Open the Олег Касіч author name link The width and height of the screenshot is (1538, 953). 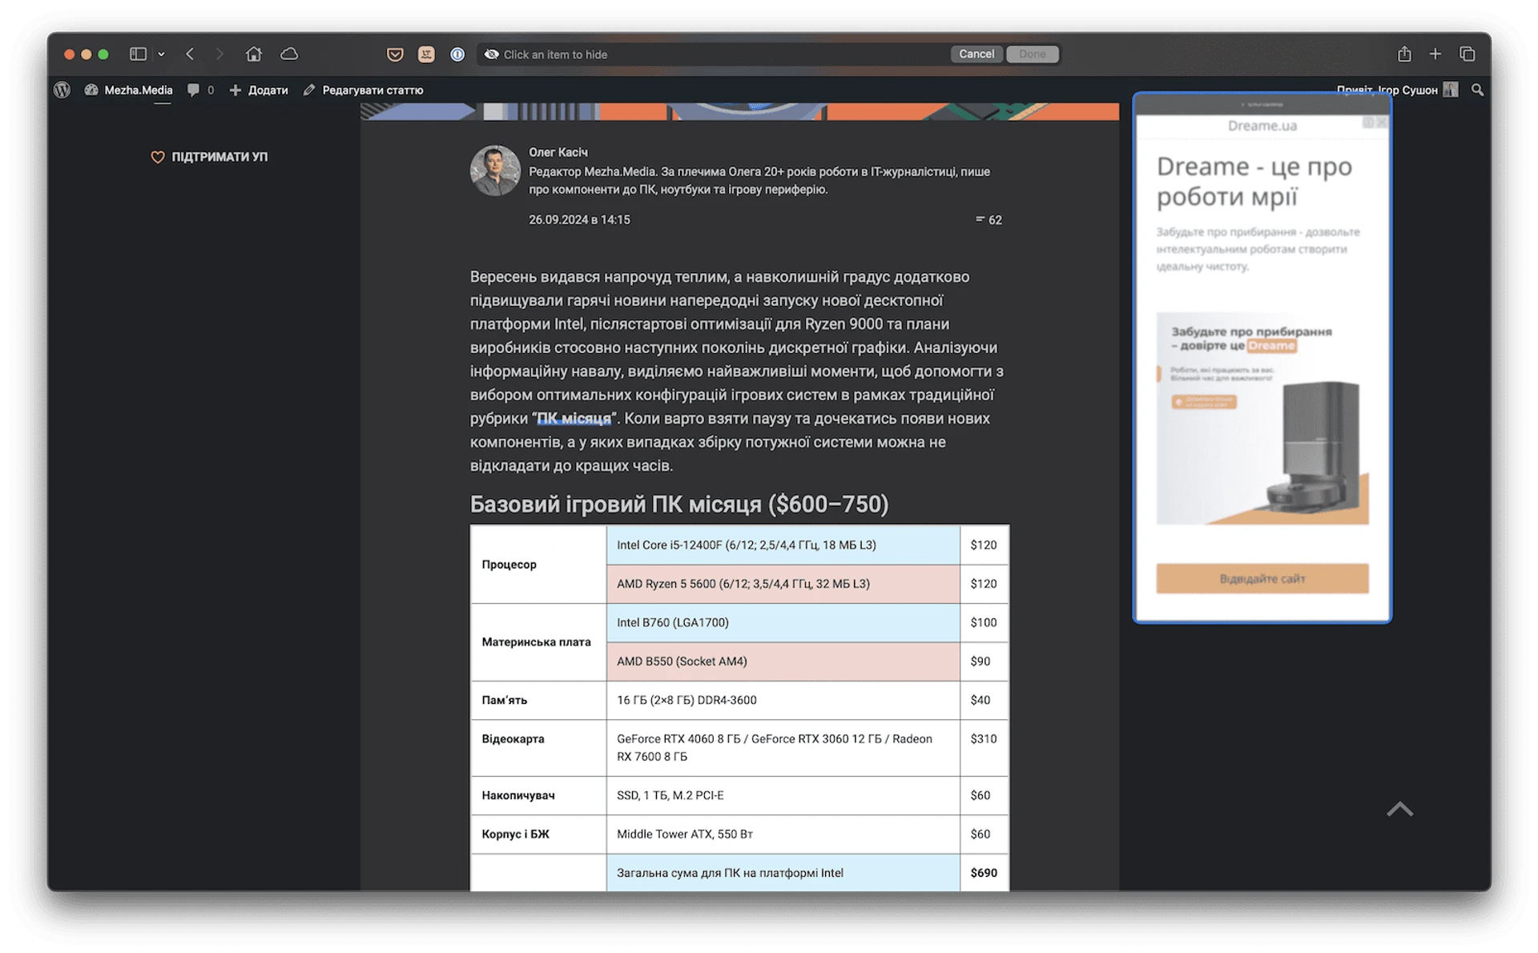(558, 152)
